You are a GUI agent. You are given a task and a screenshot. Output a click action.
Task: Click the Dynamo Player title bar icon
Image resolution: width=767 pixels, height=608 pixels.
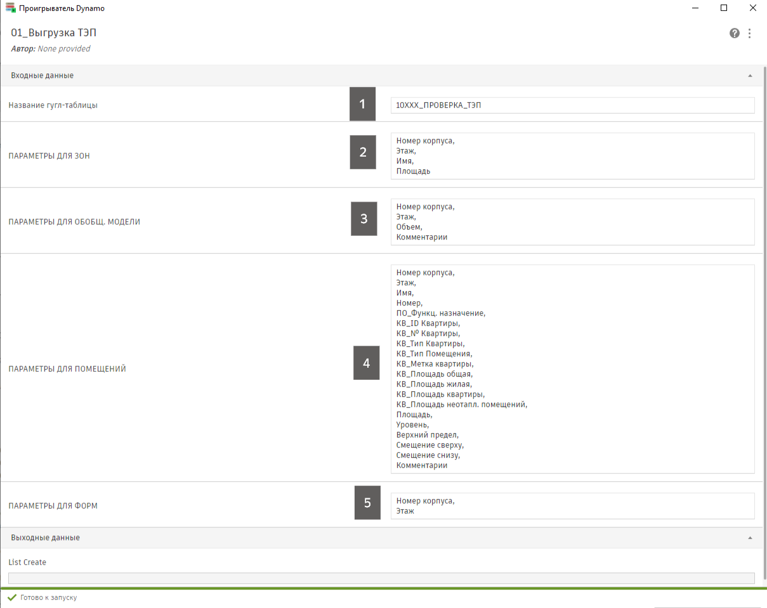click(10, 8)
